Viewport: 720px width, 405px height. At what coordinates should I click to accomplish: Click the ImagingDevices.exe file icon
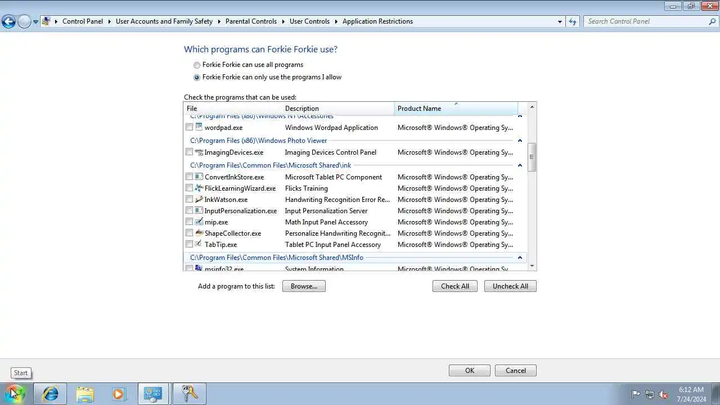point(199,152)
